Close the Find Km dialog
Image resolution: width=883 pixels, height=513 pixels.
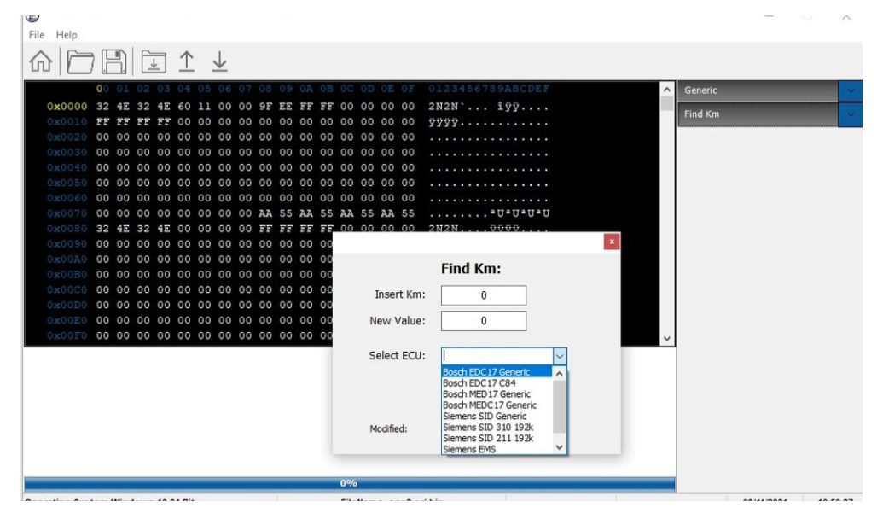611,243
